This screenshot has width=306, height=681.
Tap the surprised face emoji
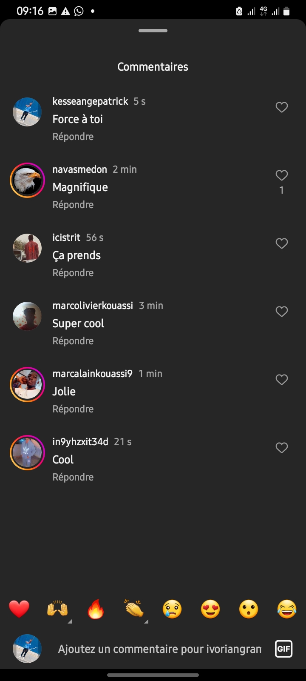point(249,609)
